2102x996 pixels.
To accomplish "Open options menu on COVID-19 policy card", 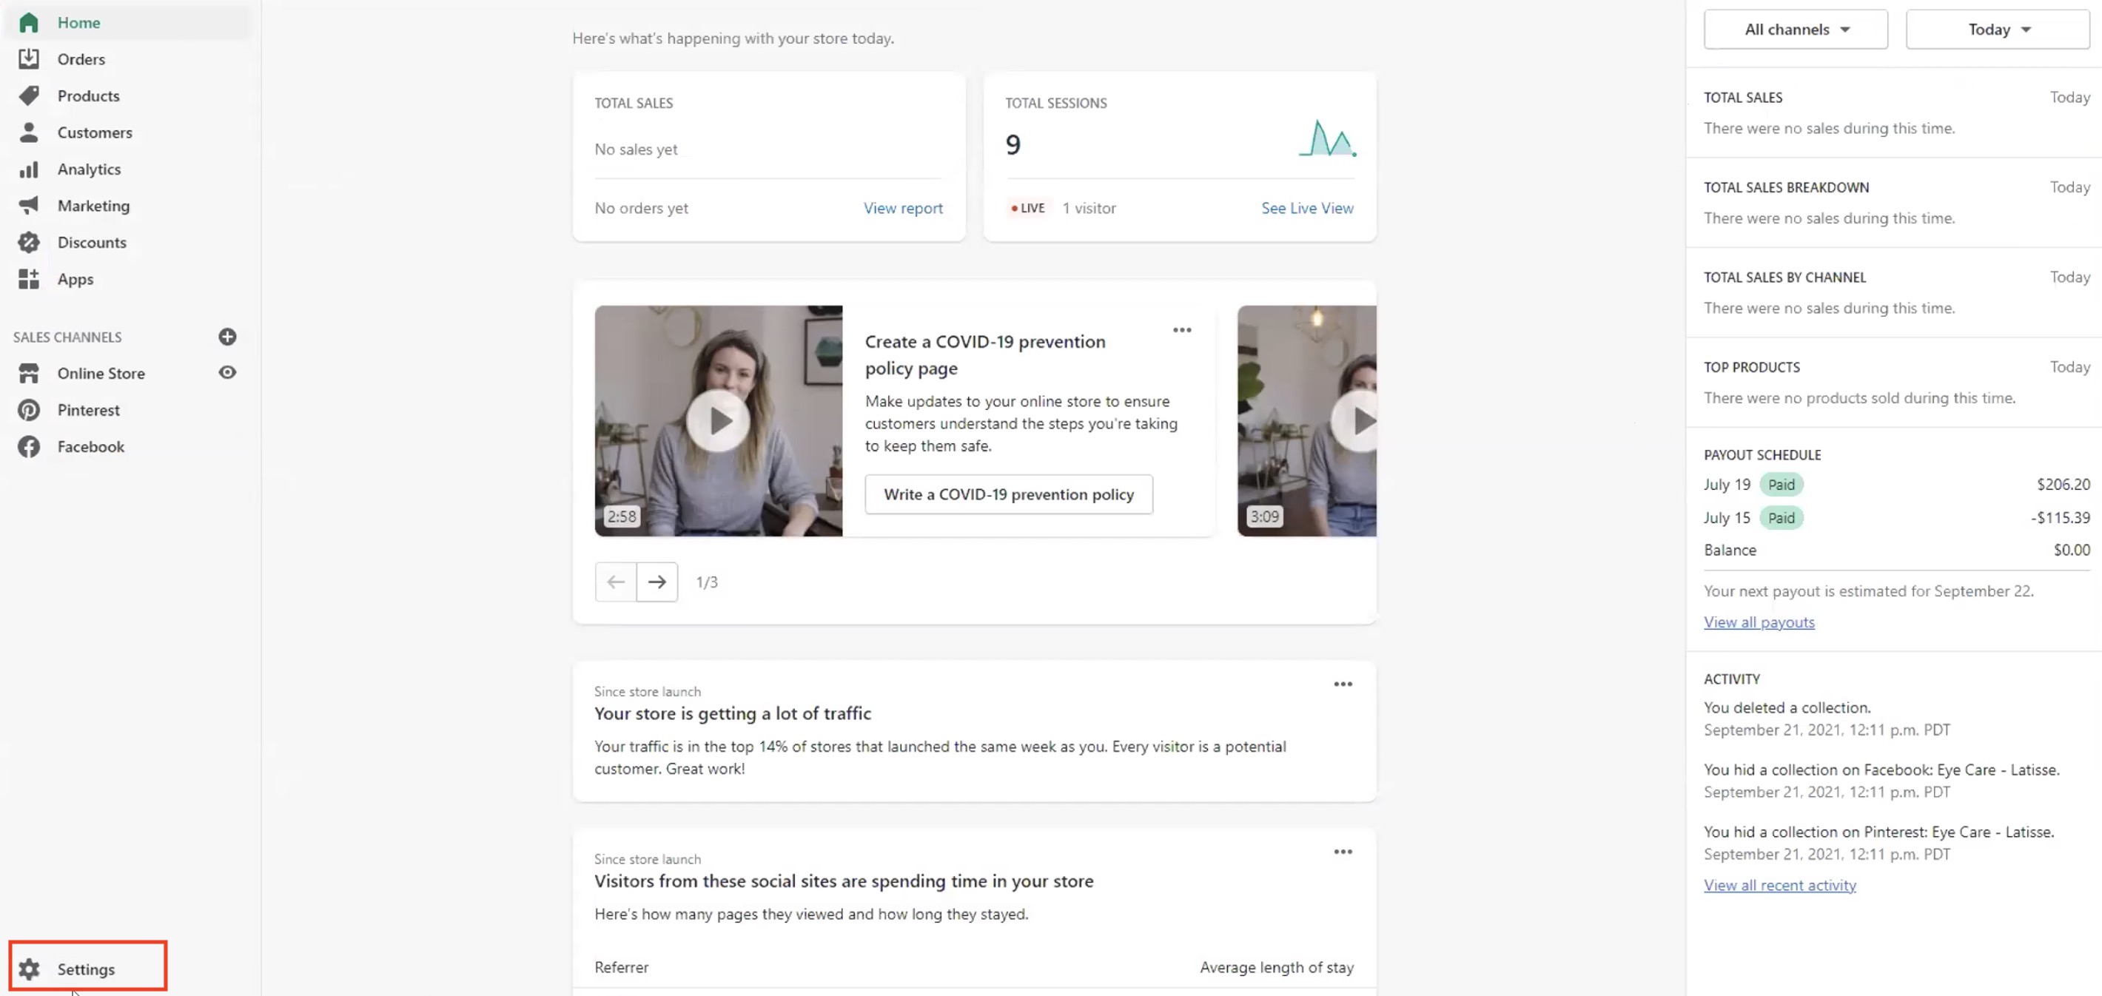I will tap(1181, 329).
